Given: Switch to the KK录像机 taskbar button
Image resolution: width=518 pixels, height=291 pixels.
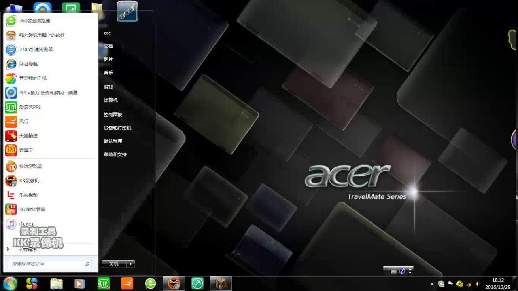Looking at the screenshot, I should [x=174, y=284].
